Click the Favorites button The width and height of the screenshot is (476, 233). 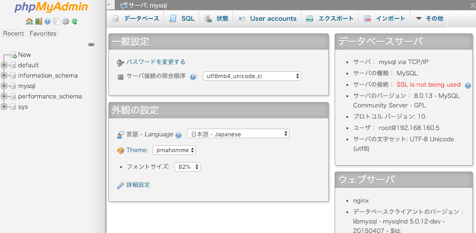pyautogui.click(x=43, y=33)
